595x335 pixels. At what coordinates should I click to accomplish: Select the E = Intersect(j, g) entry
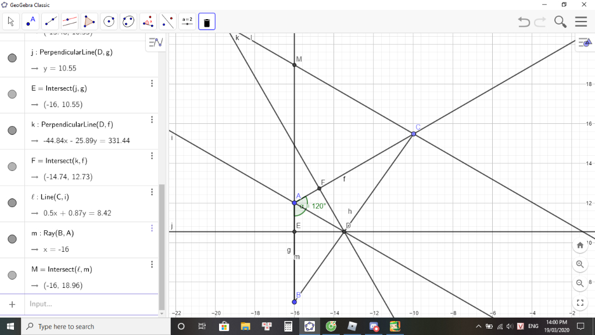[59, 88]
